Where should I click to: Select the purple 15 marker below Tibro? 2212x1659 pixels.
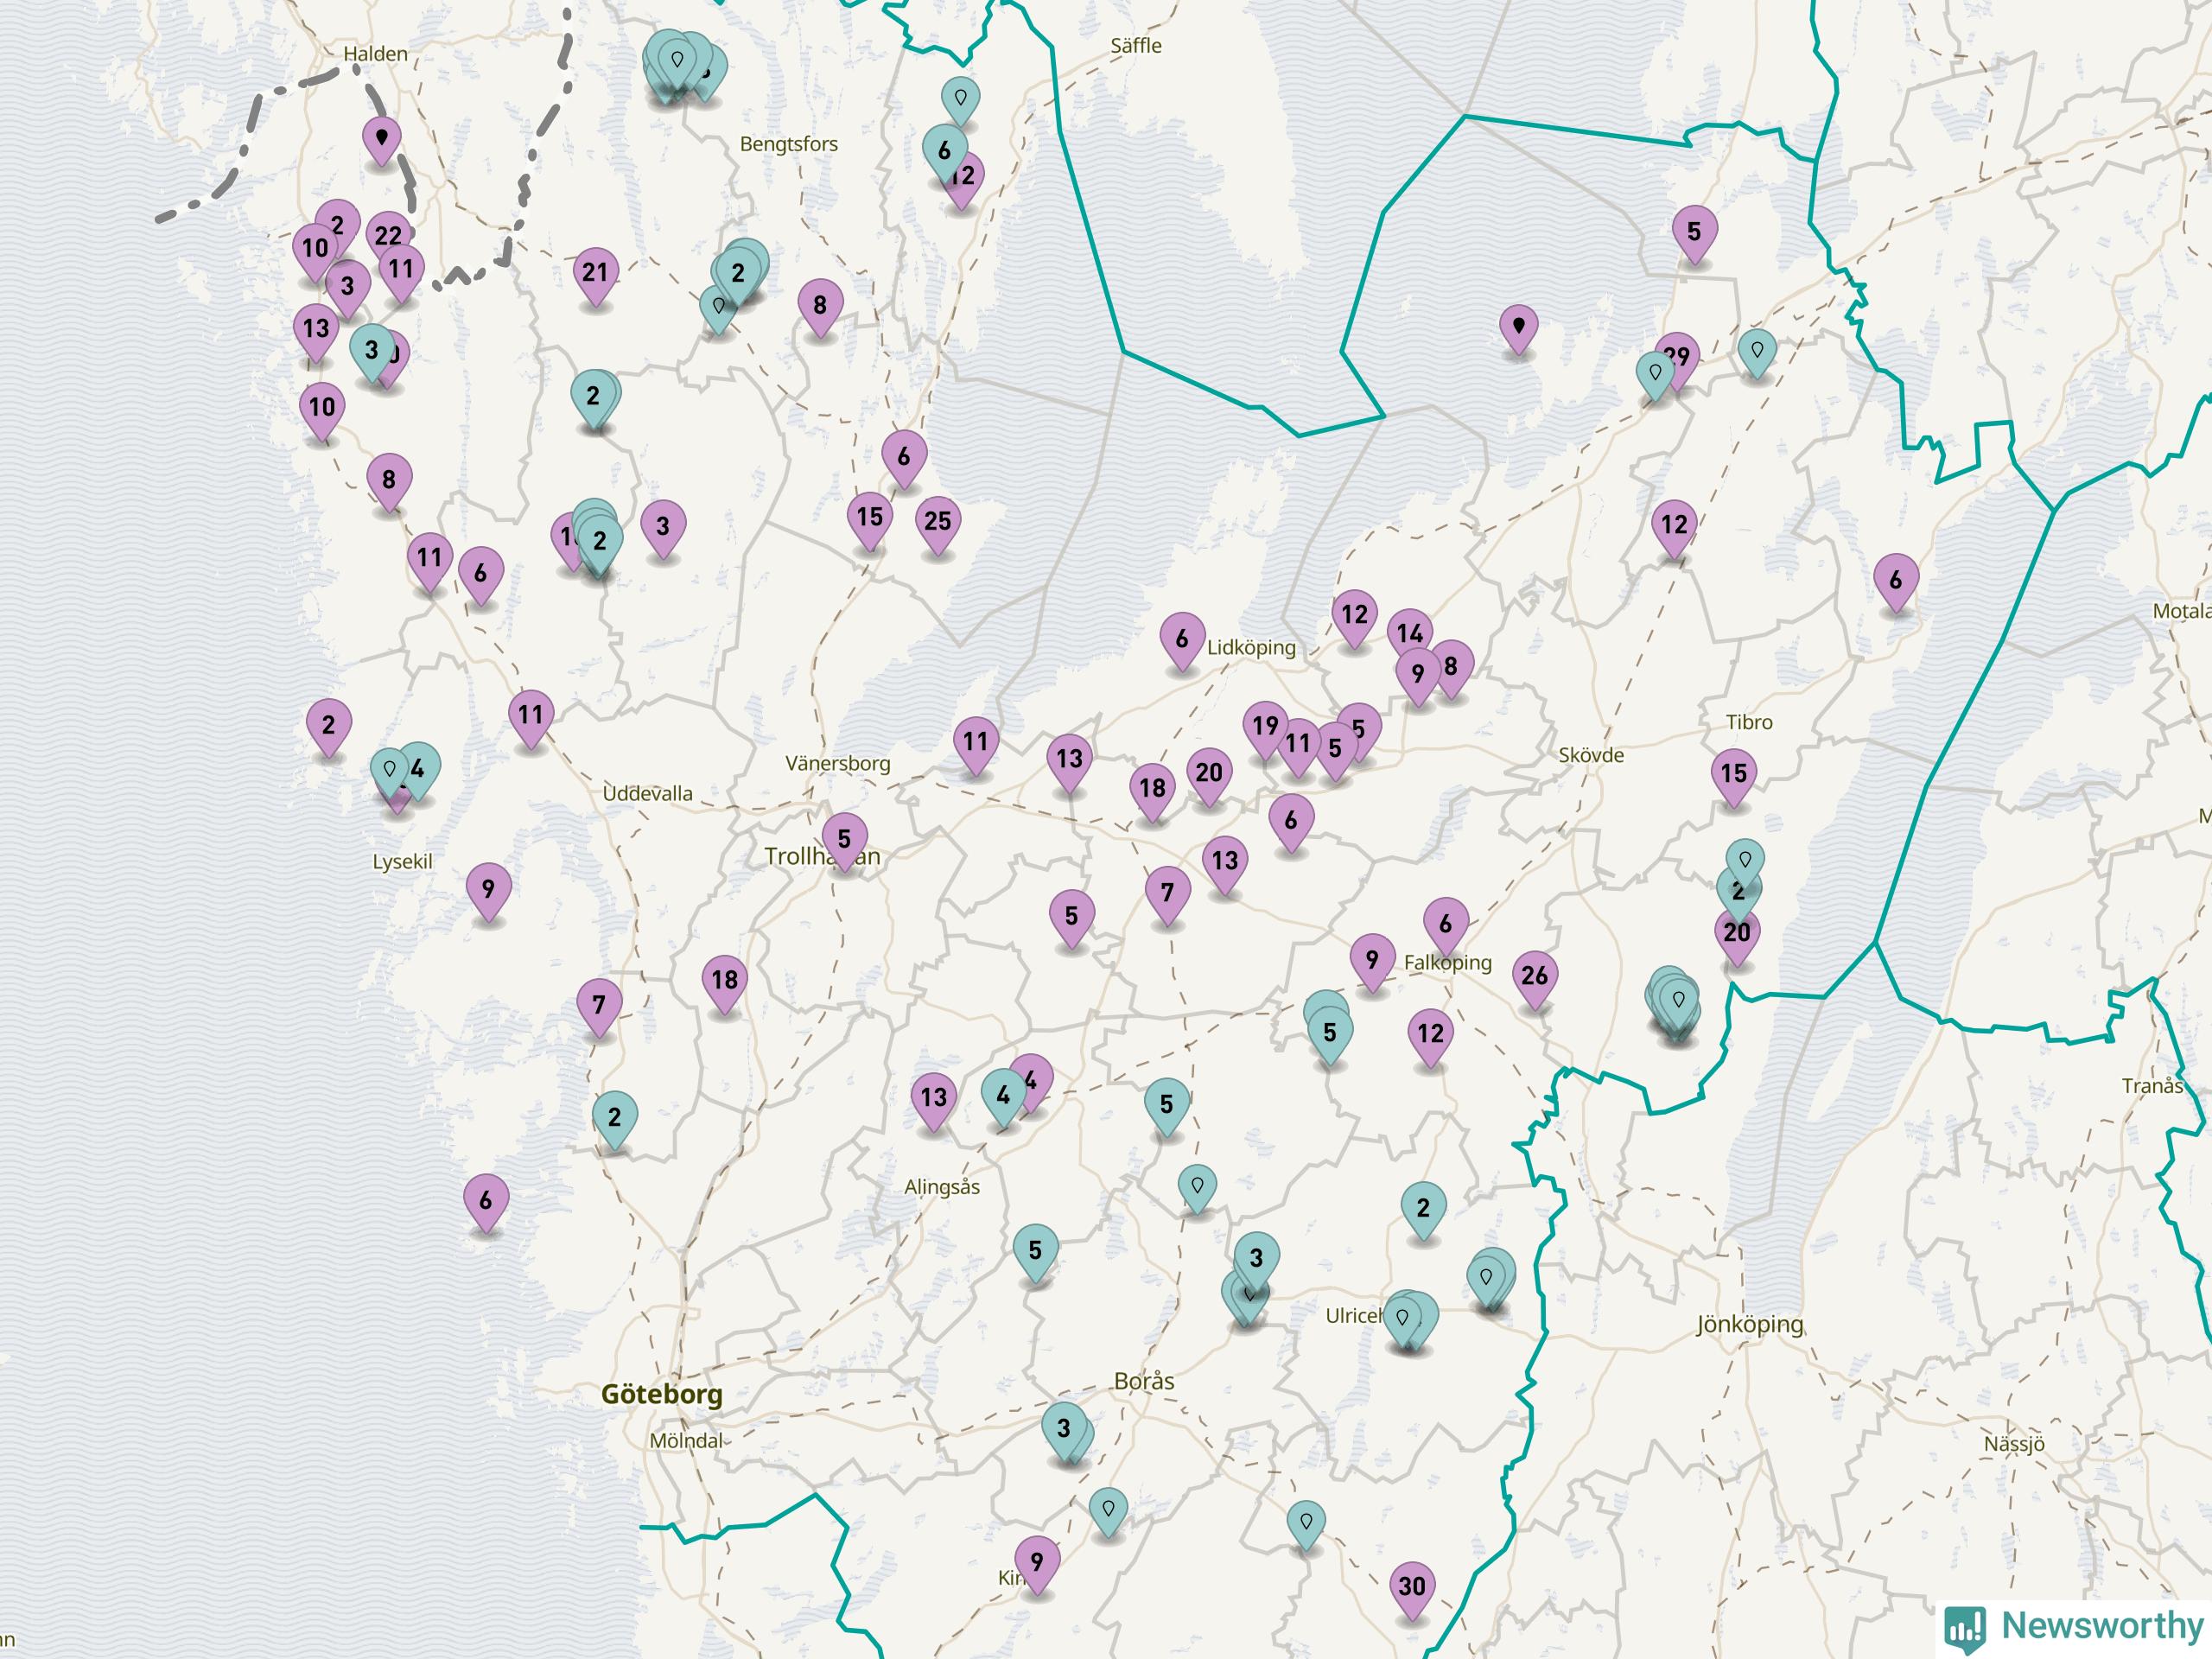tap(1733, 773)
